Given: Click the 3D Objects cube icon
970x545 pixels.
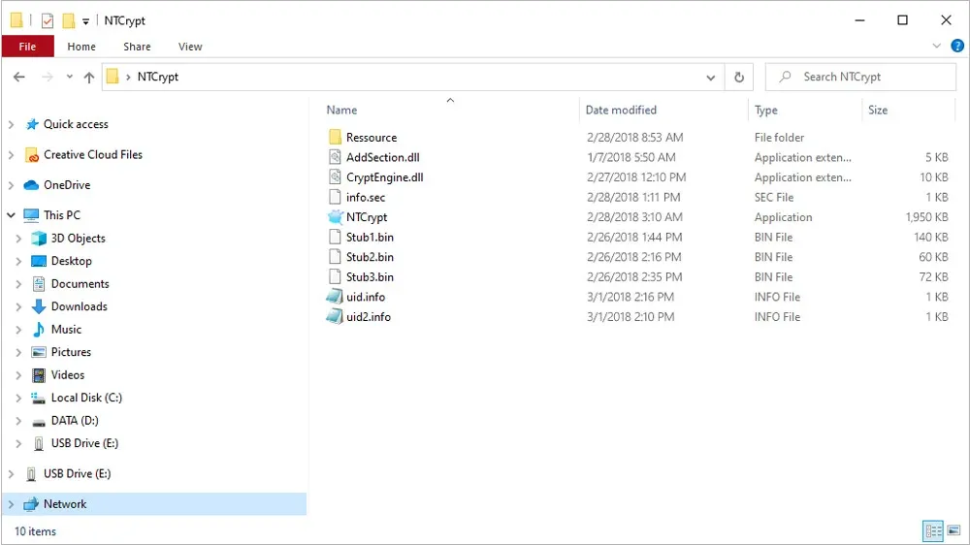Looking at the screenshot, I should pyautogui.click(x=39, y=239).
